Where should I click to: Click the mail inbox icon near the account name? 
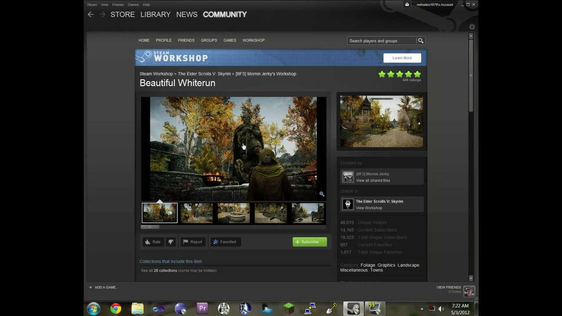coord(407,4)
